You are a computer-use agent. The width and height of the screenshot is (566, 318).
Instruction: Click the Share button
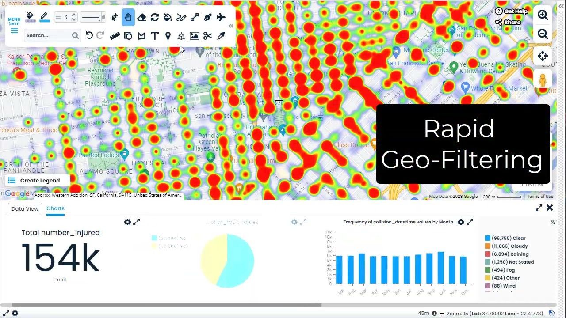tap(508, 22)
